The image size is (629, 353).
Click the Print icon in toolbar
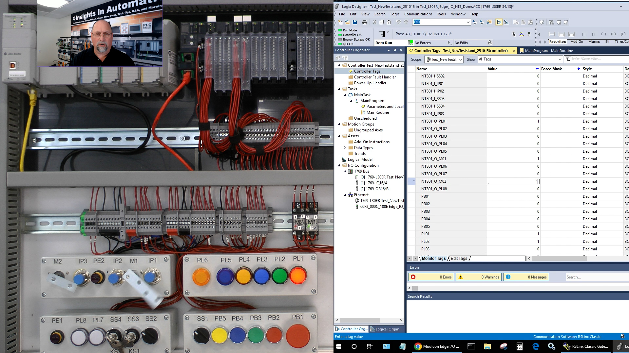pos(364,22)
